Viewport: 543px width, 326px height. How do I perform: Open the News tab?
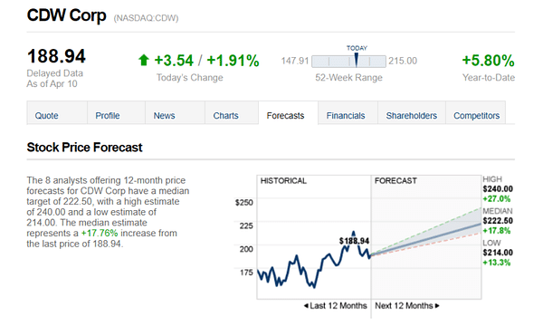point(175,113)
